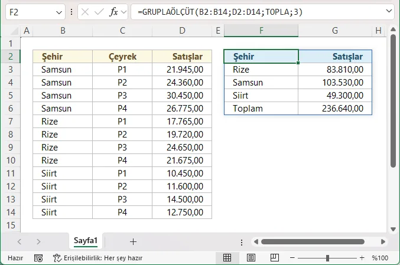
Task: Adjust the zoom slider handle
Action: click(x=327, y=258)
